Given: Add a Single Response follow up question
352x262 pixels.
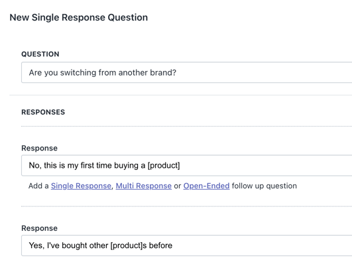Looking at the screenshot, I should coord(81,186).
